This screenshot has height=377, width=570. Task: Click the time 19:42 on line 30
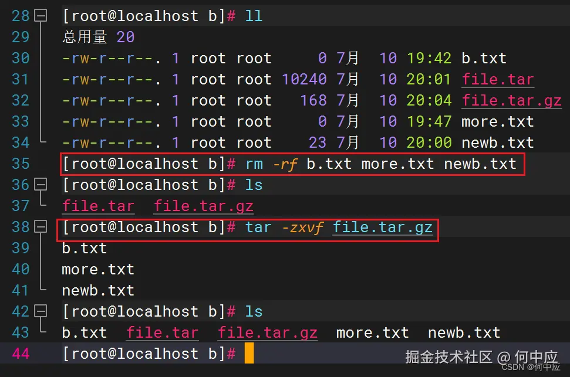tap(429, 58)
